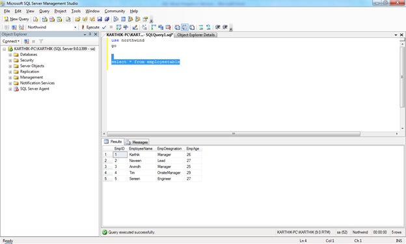The image size is (406, 244).
Task: Click the Cancel Executing Query stop icon
Action: click(111, 27)
